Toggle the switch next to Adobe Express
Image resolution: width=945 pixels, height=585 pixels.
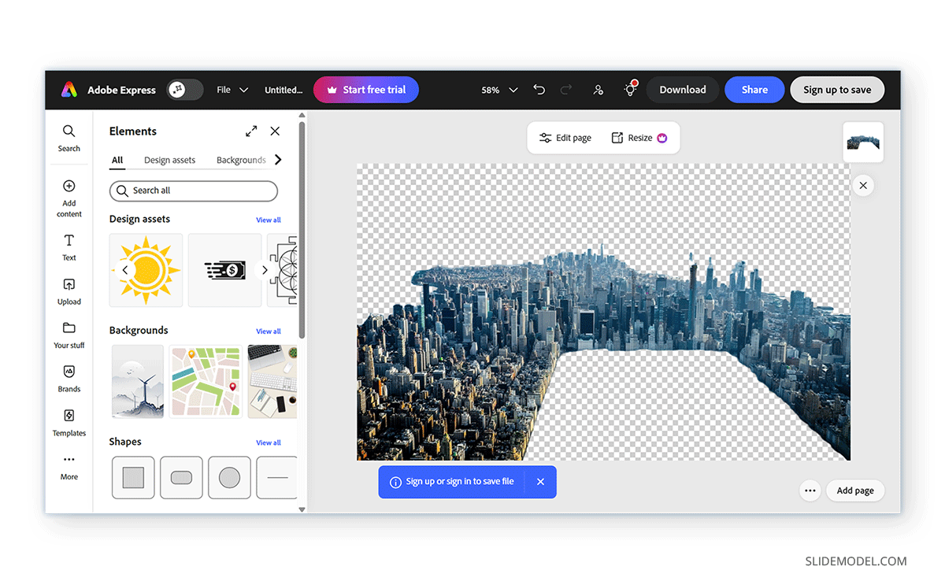pos(185,90)
